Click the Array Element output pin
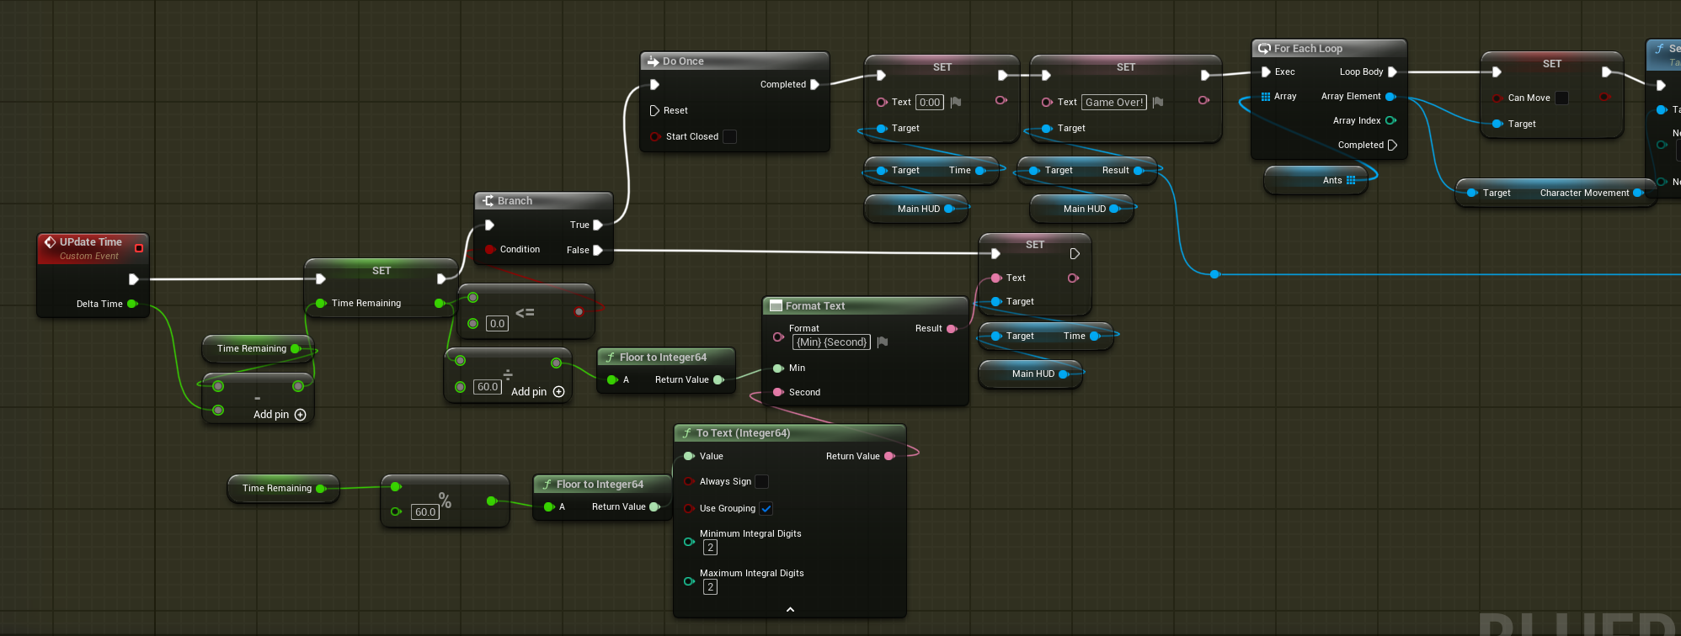This screenshot has width=1681, height=636. [1390, 96]
